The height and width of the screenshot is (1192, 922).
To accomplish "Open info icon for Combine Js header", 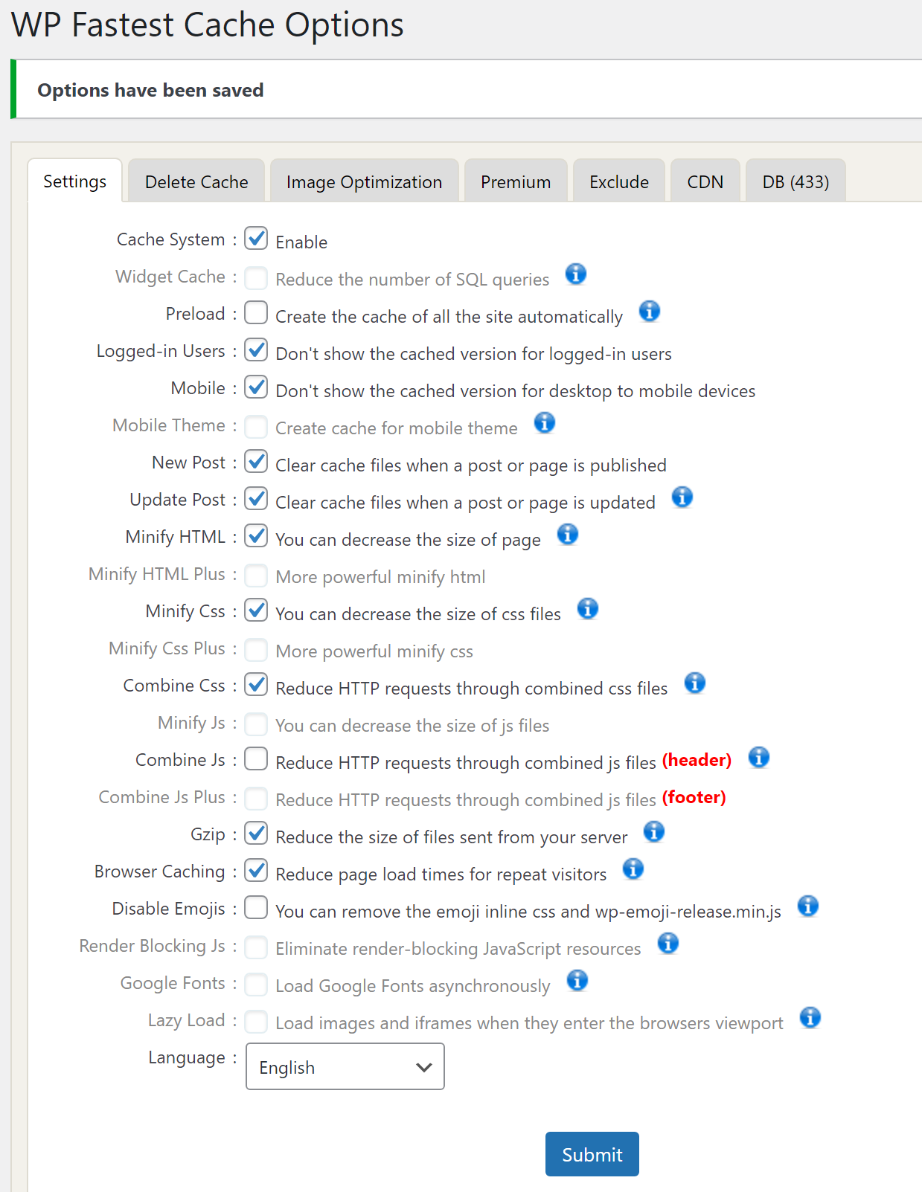I will click(x=759, y=758).
